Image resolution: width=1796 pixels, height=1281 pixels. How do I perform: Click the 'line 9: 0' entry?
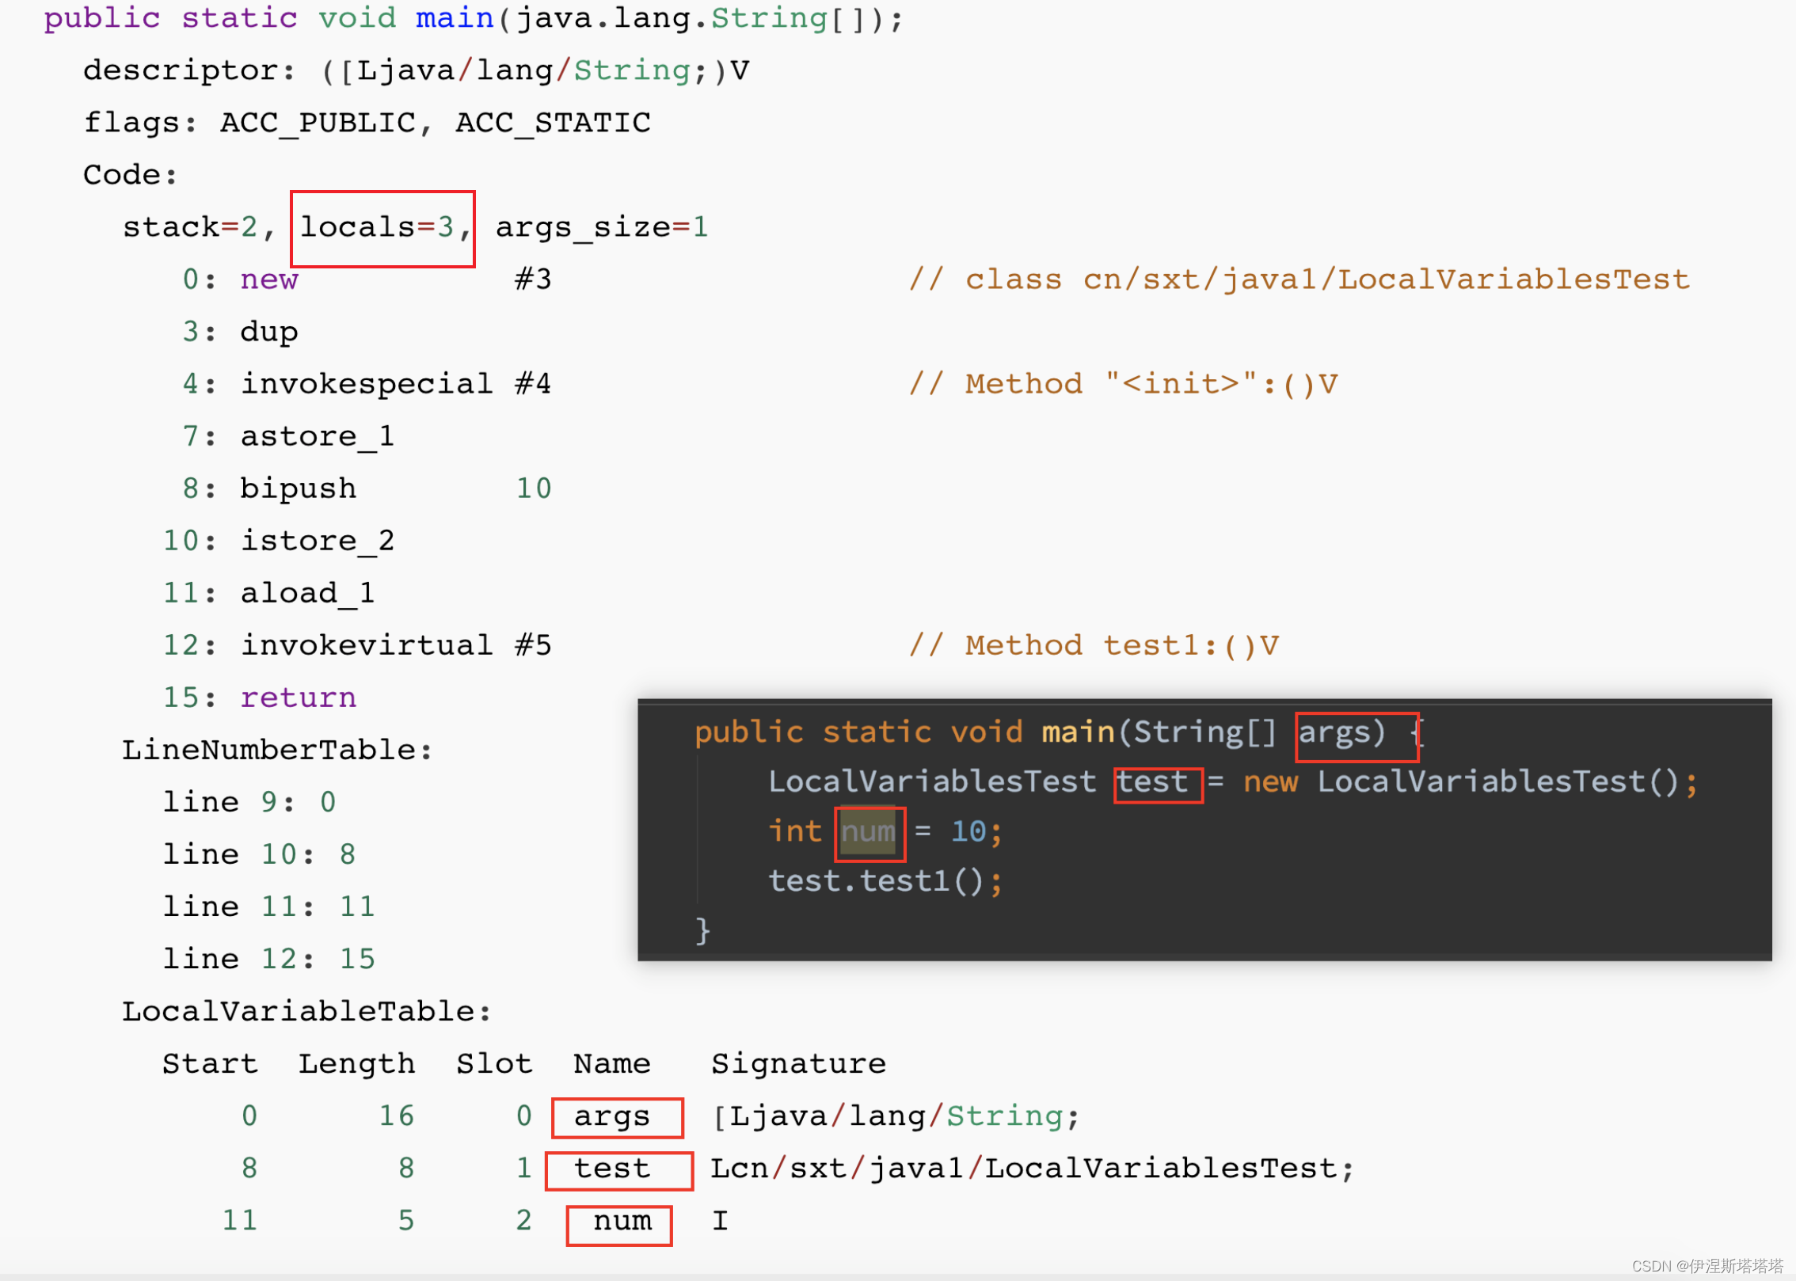(x=249, y=802)
